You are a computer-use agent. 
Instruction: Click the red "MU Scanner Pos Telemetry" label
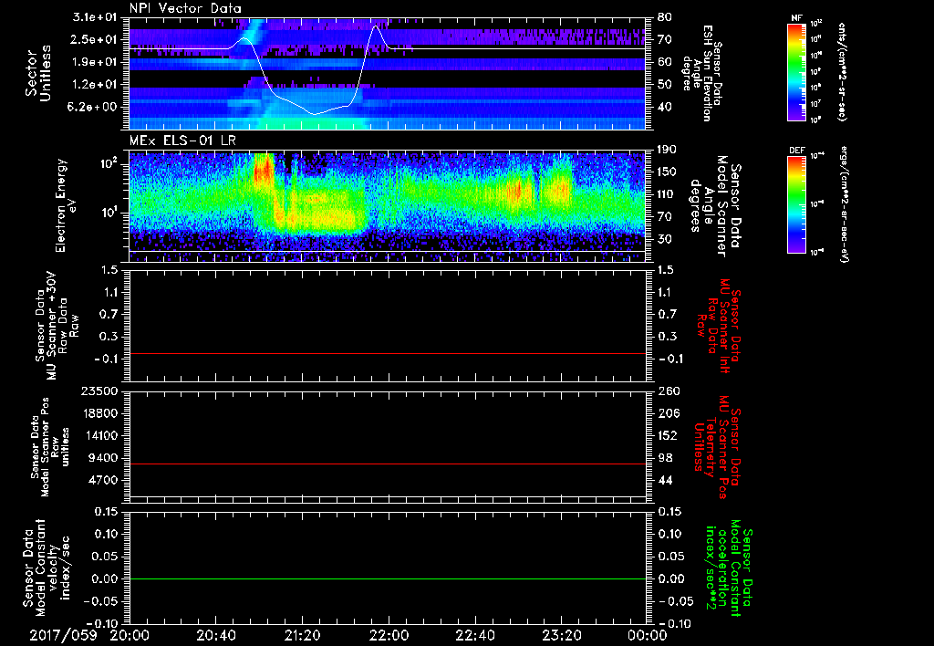(x=718, y=447)
